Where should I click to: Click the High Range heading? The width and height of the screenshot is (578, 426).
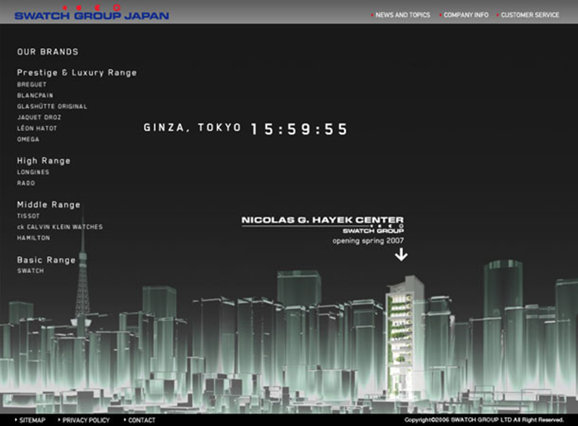click(43, 161)
